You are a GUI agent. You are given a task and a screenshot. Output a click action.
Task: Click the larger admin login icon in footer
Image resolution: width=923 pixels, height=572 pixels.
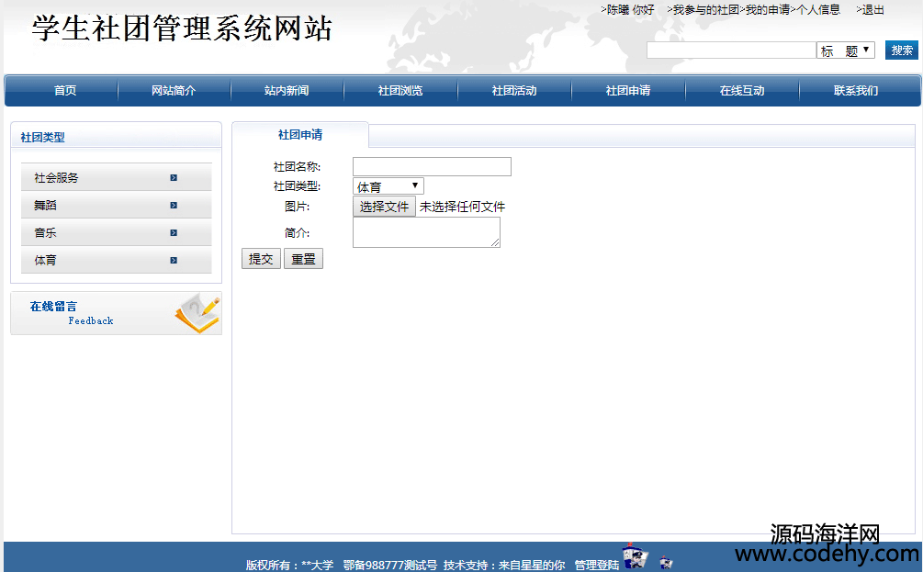pyautogui.click(x=635, y=557)
